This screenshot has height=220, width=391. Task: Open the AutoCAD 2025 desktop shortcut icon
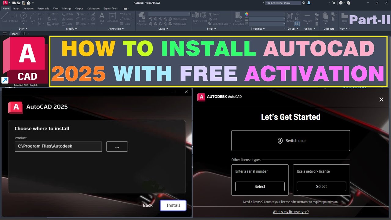pyautogui.click(x=25, y=61)
